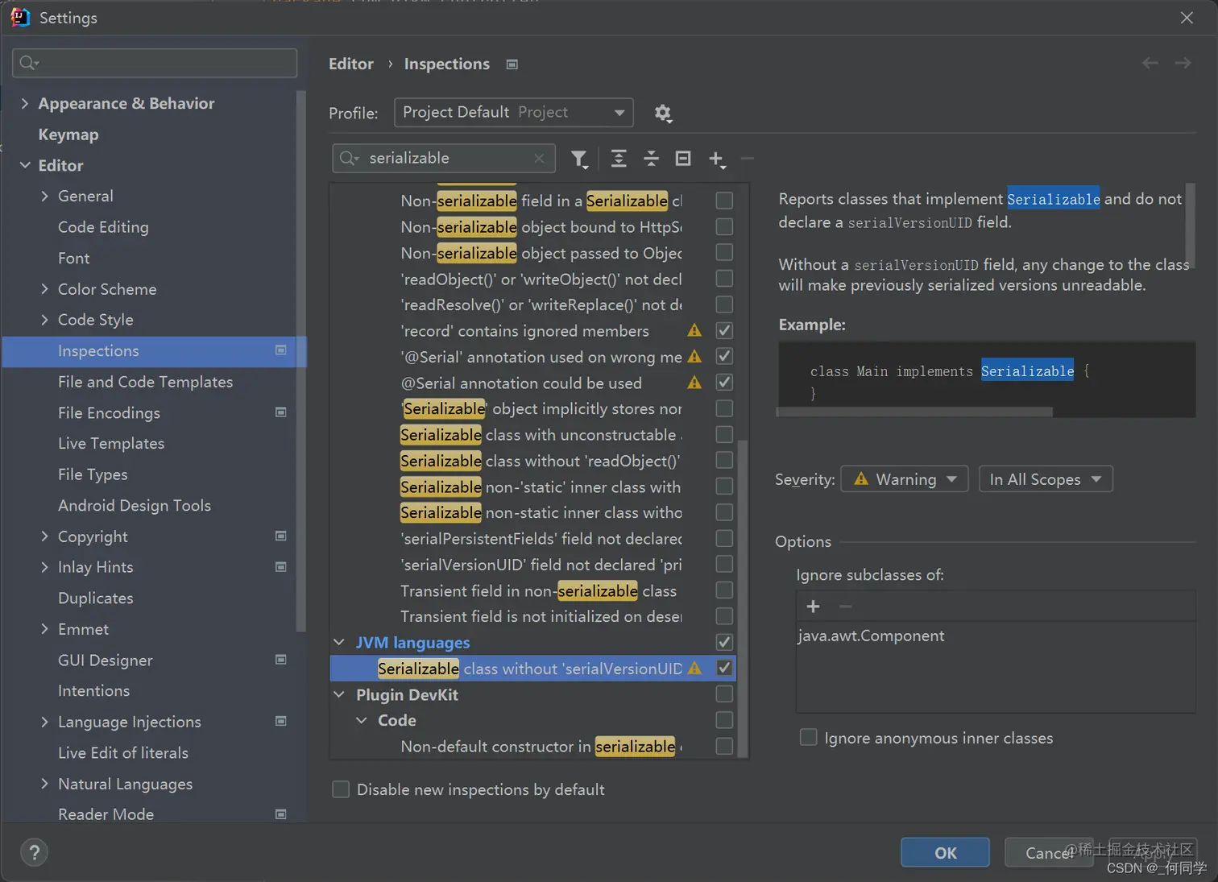Open File and Code Templates page
The width and height of the screenshot is (1218, 882).
[145, 382]
